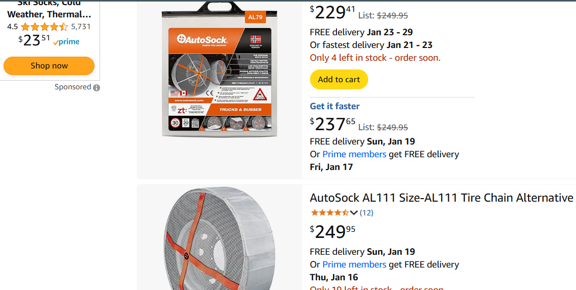Expand the AL111 rating popover chevron
Screen dimensions: 576x290
(354, 212)
